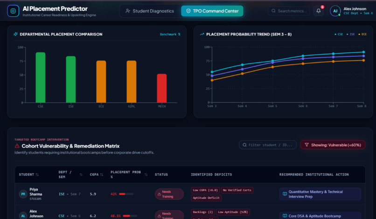Click the Search metrics input field
This screenshot has width=376, height=219.
click(x=289, y=11)
